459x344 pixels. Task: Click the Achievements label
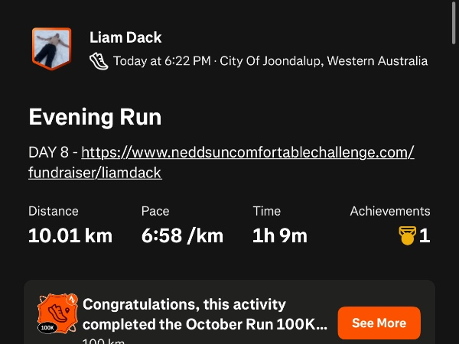(390, 211)
